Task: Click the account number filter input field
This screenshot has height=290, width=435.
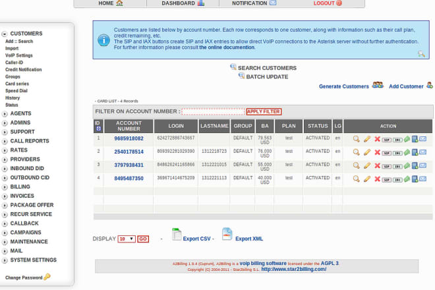Action: 213,111
